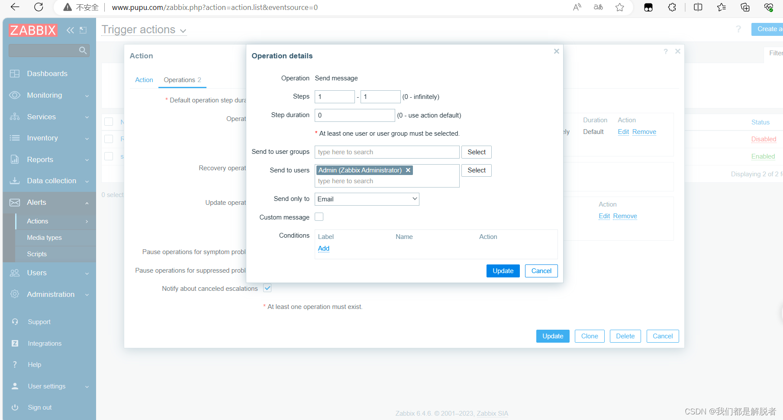Add a new condition
This screenshot has height=420, width=783.
(x=324, y=248)
